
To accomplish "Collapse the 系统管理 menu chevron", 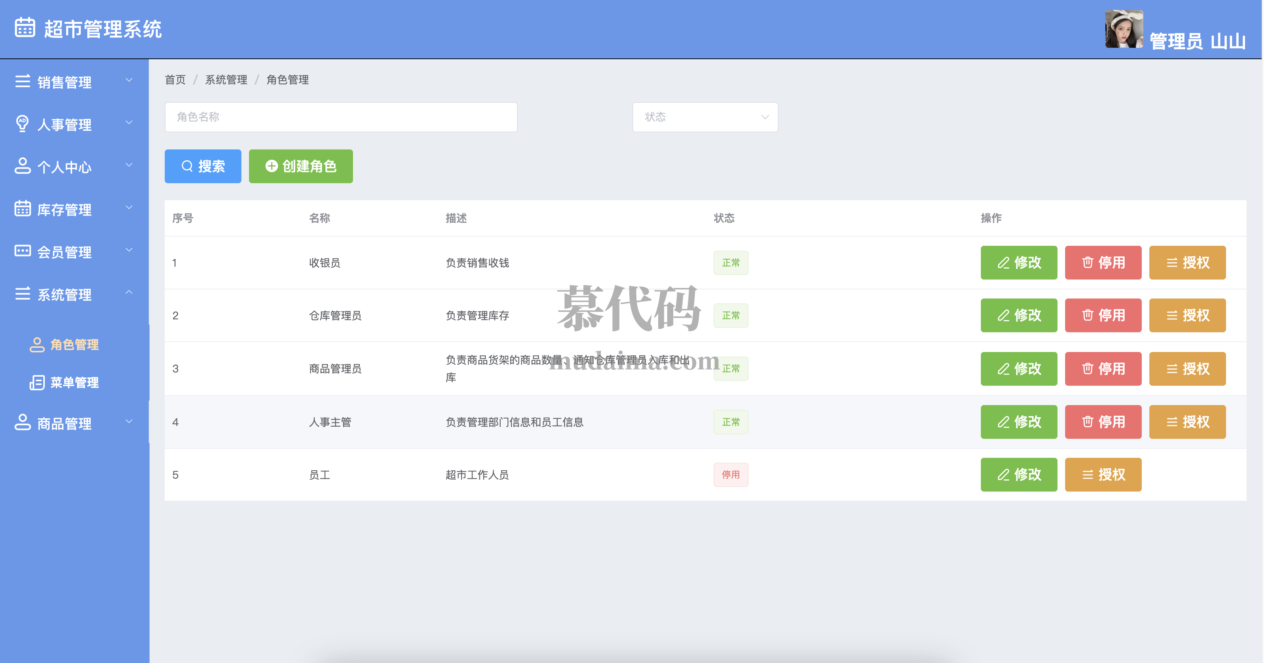I will pos(129,293).
